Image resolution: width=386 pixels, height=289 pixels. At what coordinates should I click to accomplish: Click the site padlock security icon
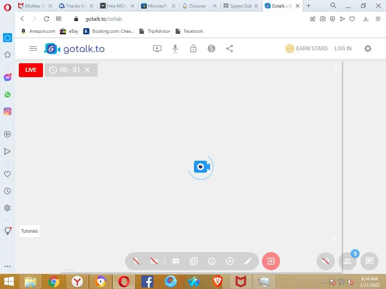tap(76, 19)
